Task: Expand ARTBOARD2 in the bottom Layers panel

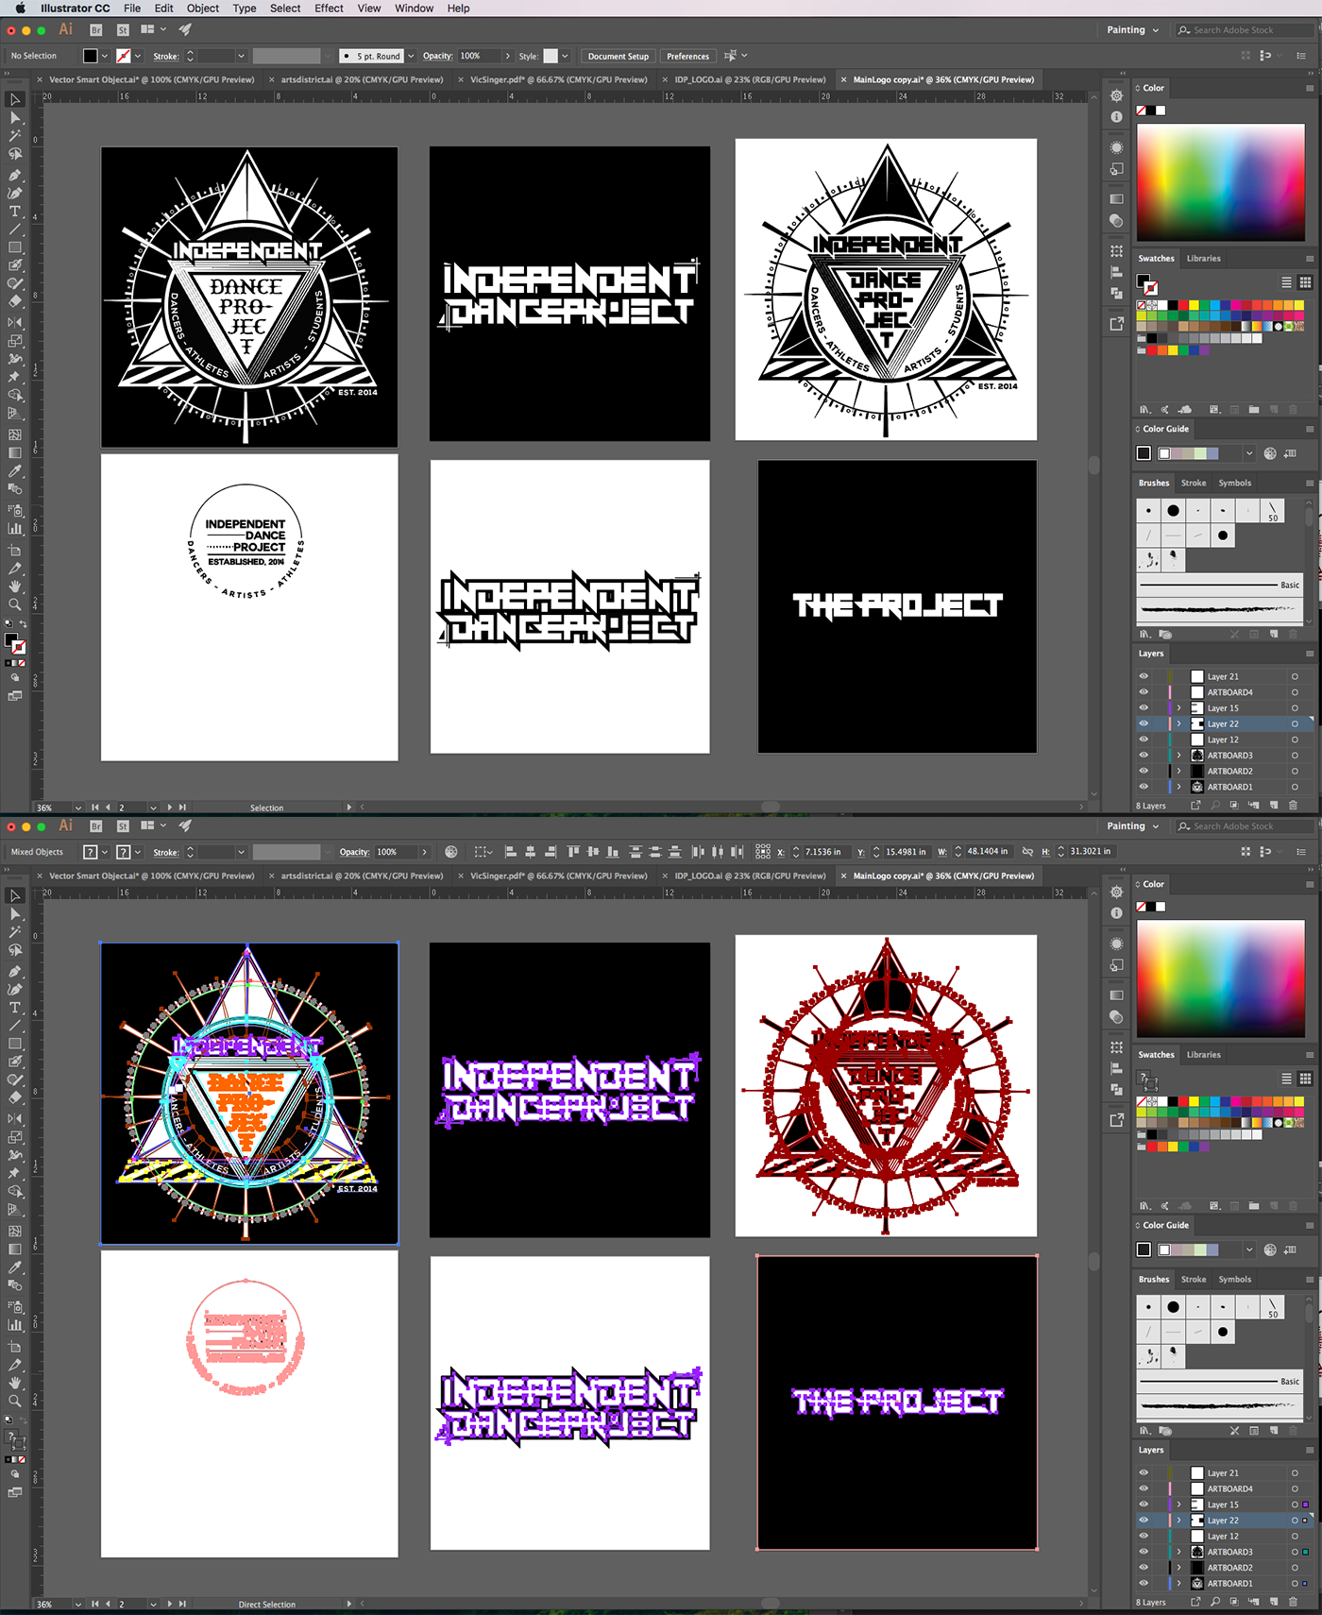Action: pos(1178,1568)
